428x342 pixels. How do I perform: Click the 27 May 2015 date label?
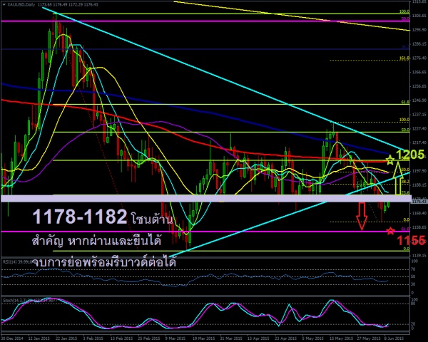[367, 338]
